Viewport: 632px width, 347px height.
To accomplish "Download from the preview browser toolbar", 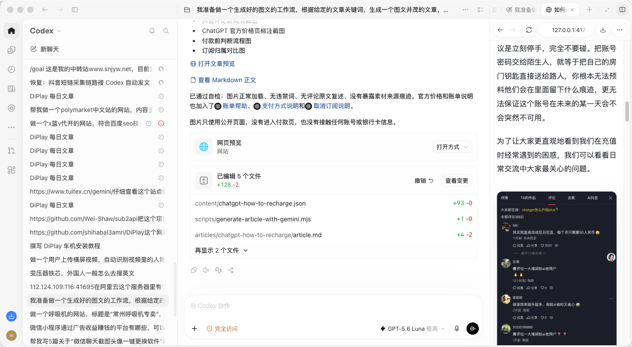I will (603, 30).
